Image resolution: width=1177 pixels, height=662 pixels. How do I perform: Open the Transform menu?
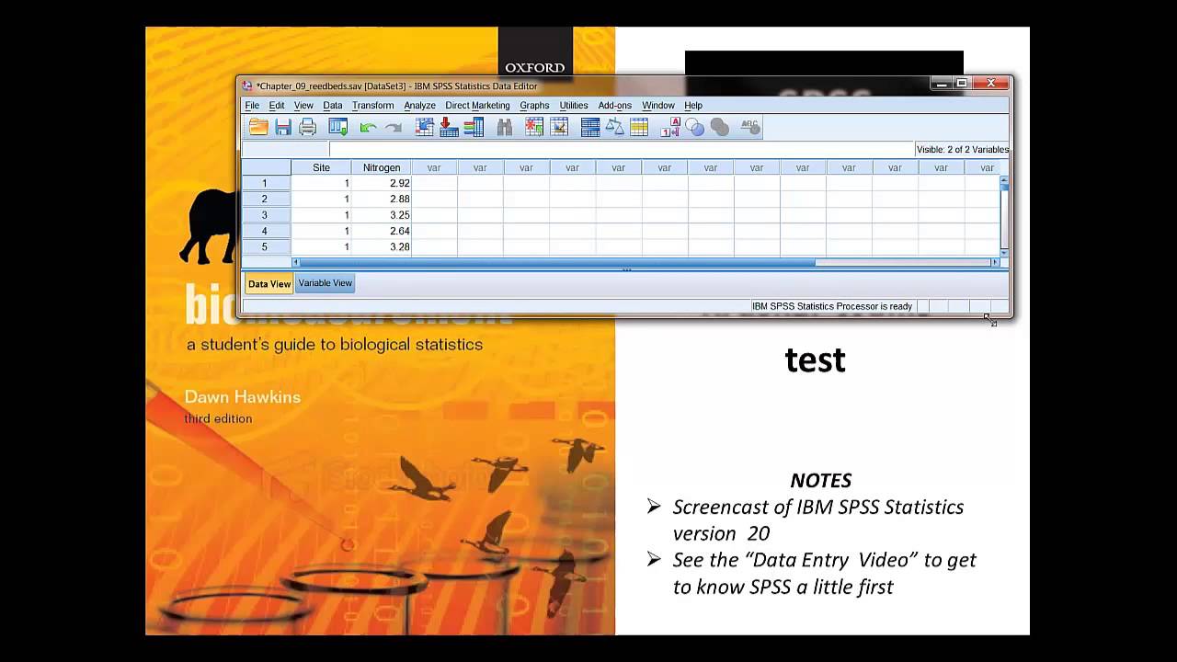coord(372,106)
